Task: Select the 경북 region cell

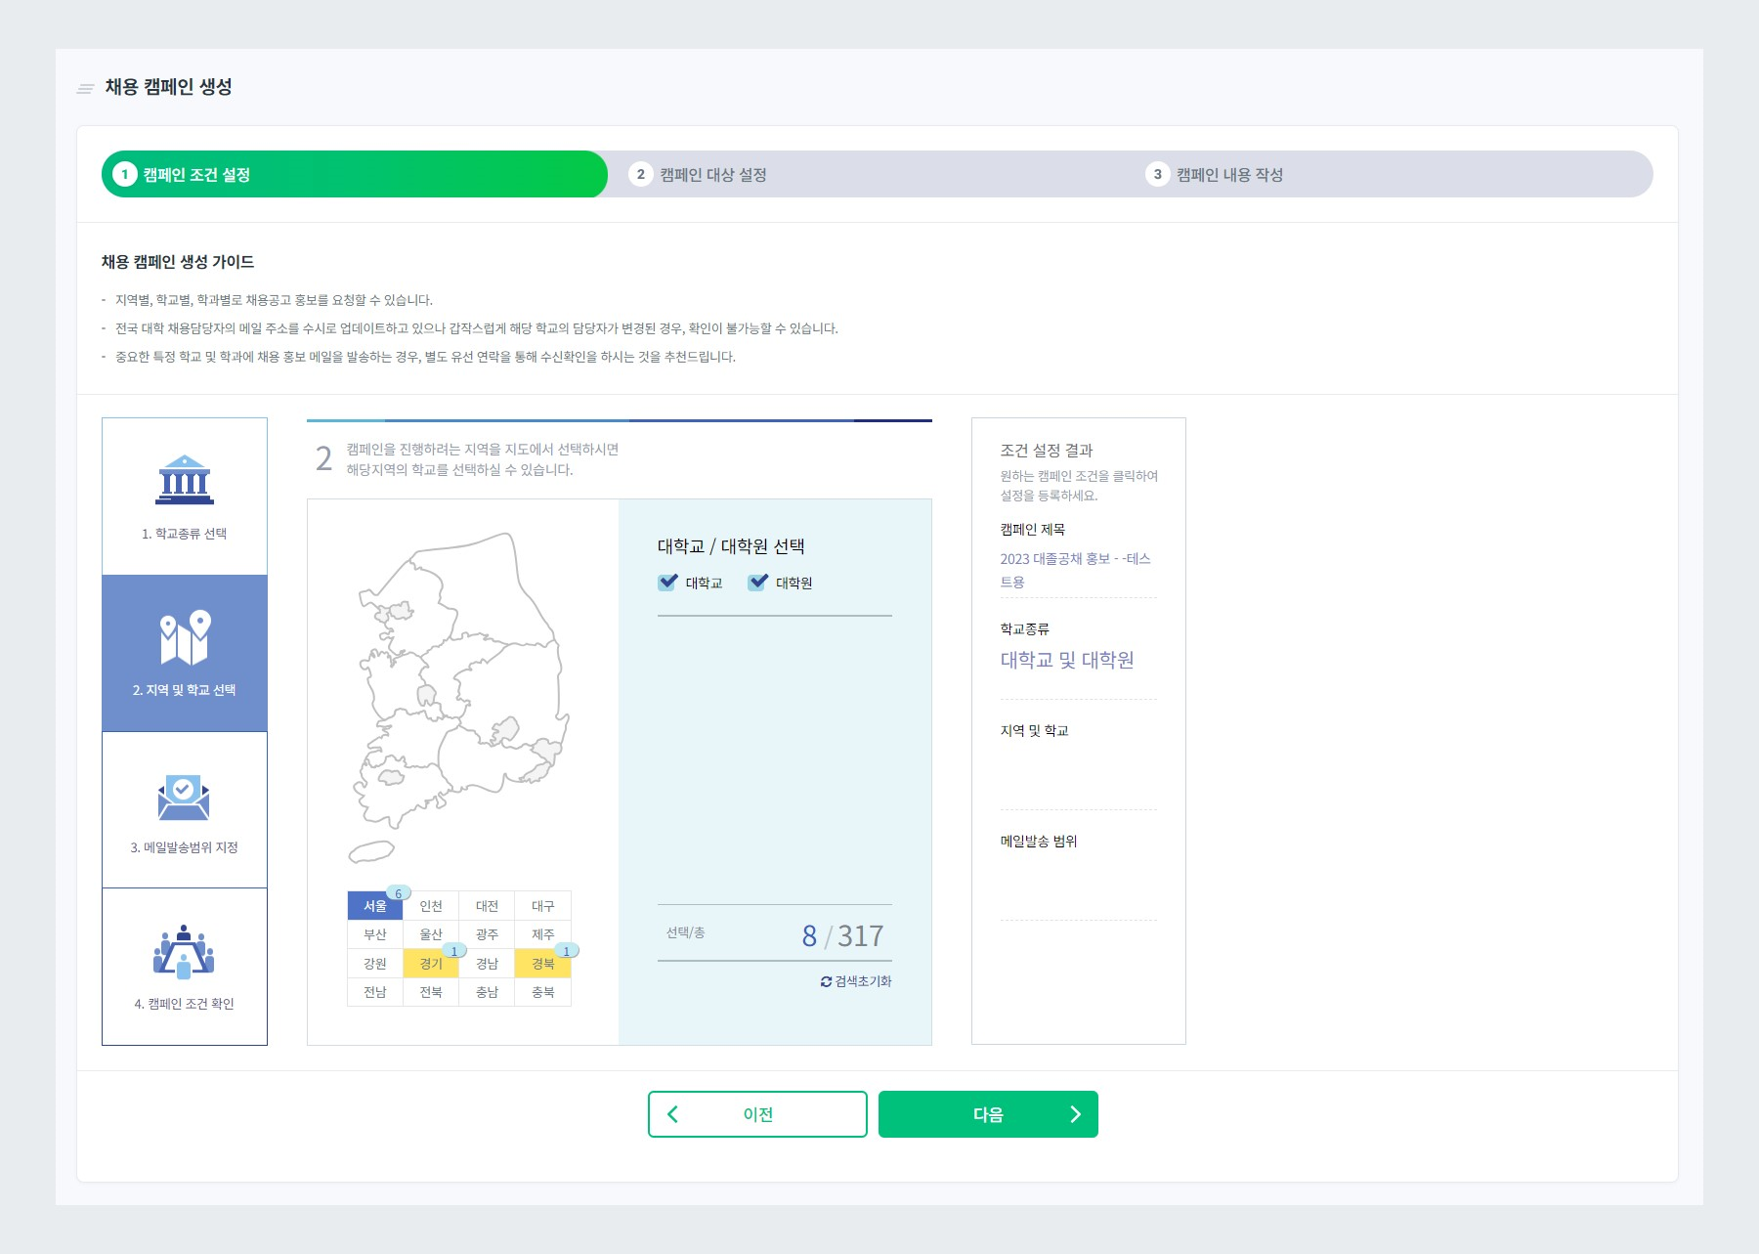Action: tap(543, 964)
